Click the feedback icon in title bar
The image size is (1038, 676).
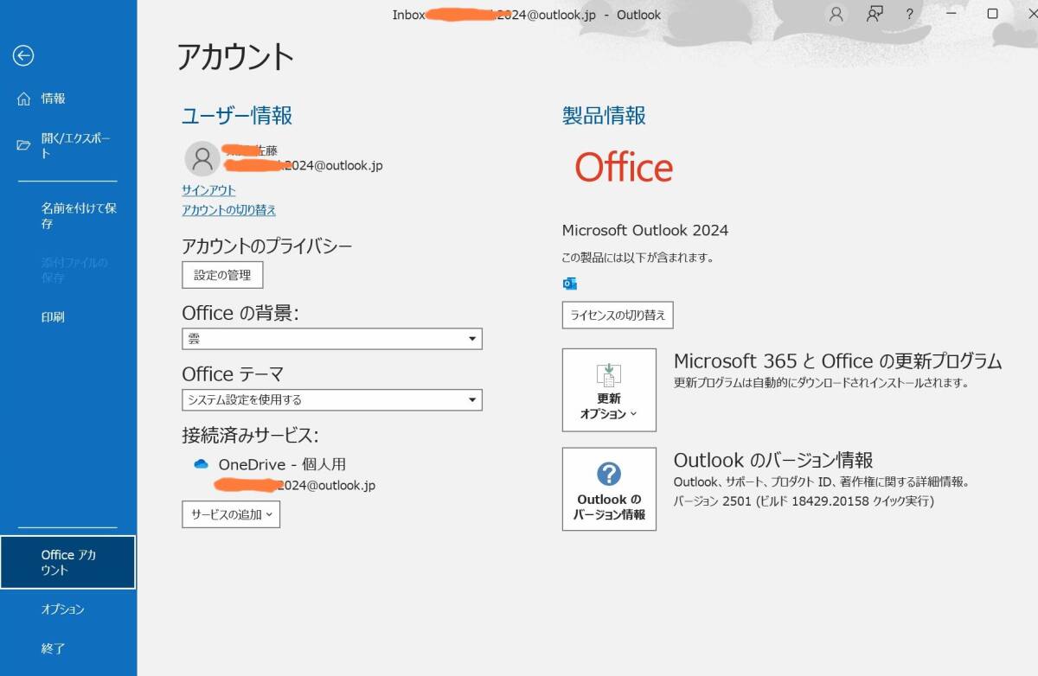[x=875, y=14]
